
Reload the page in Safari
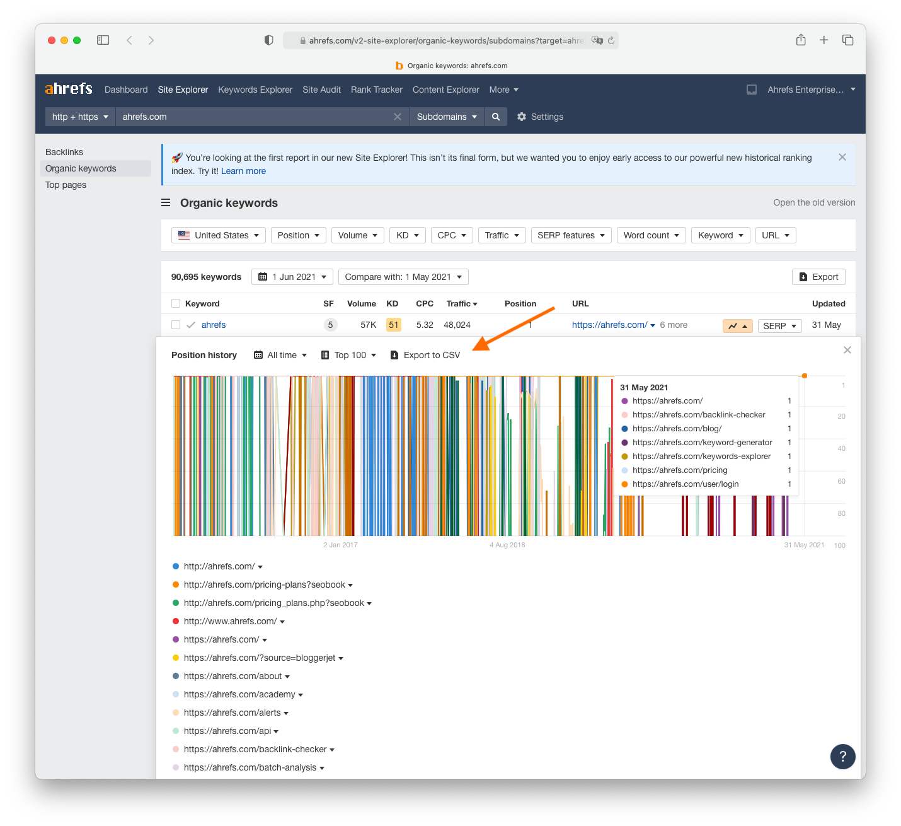[611, 40]
